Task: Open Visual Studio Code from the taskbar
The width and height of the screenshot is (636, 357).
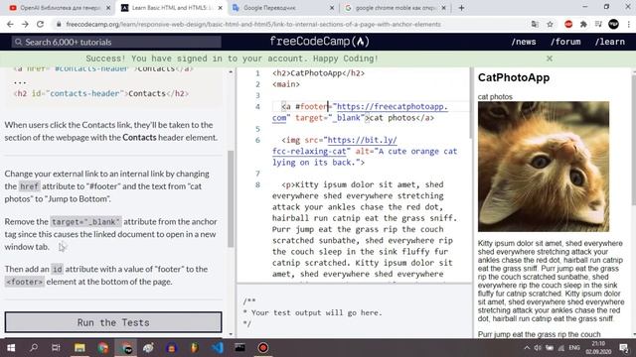Action: [x=218, y=348]
